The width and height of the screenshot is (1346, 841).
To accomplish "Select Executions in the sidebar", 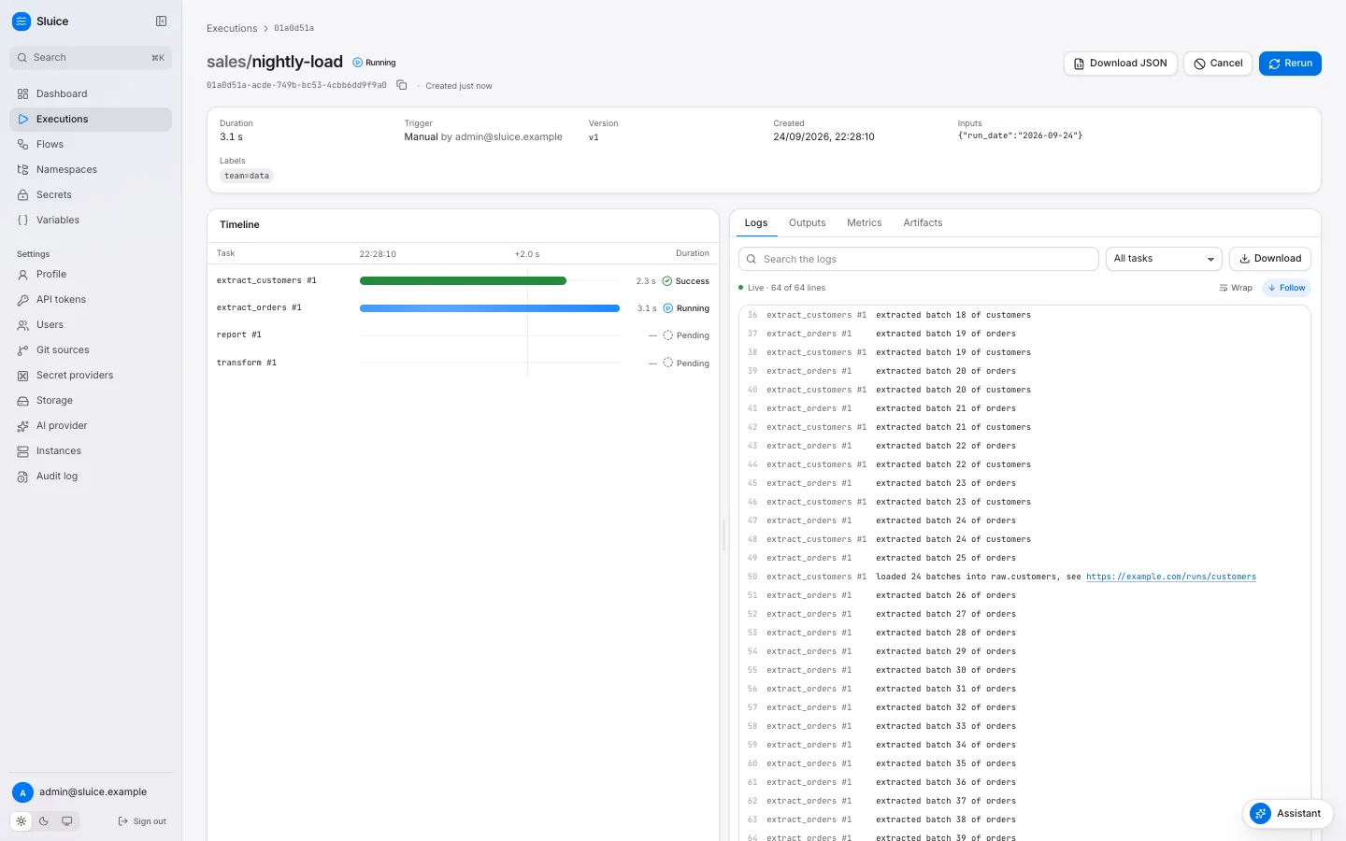I will tap(91, 119).
